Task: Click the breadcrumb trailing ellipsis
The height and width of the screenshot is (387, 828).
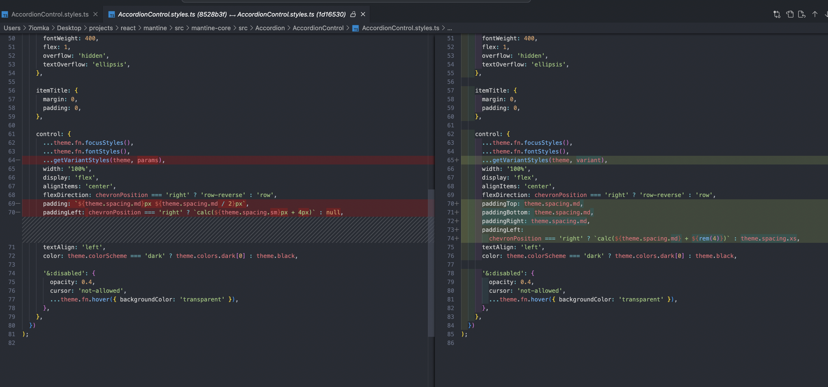Action: pos(449,28)
